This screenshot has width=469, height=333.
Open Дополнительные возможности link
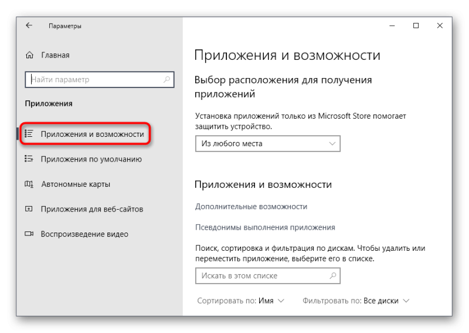(x=252, y=207)
